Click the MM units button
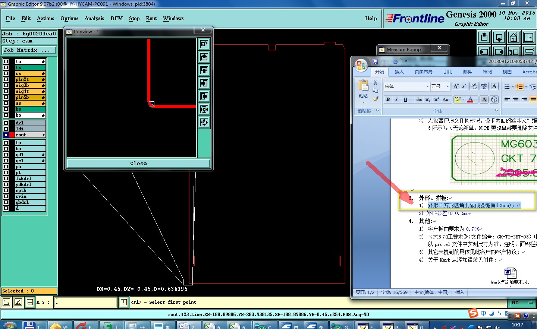537x329 pixels. (522, 302)
